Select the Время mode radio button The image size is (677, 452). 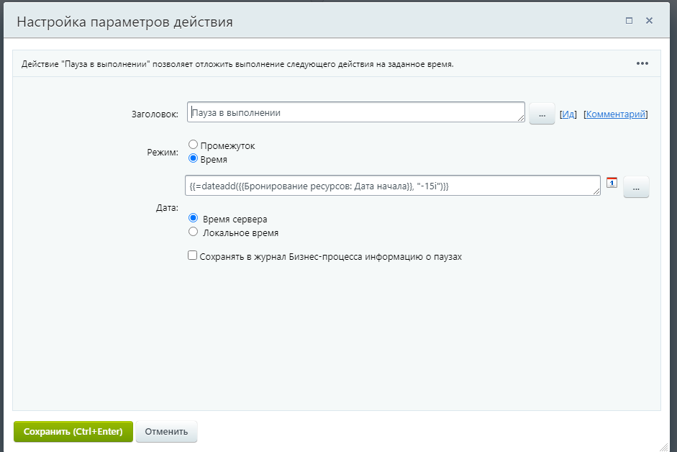click(193, 158)
